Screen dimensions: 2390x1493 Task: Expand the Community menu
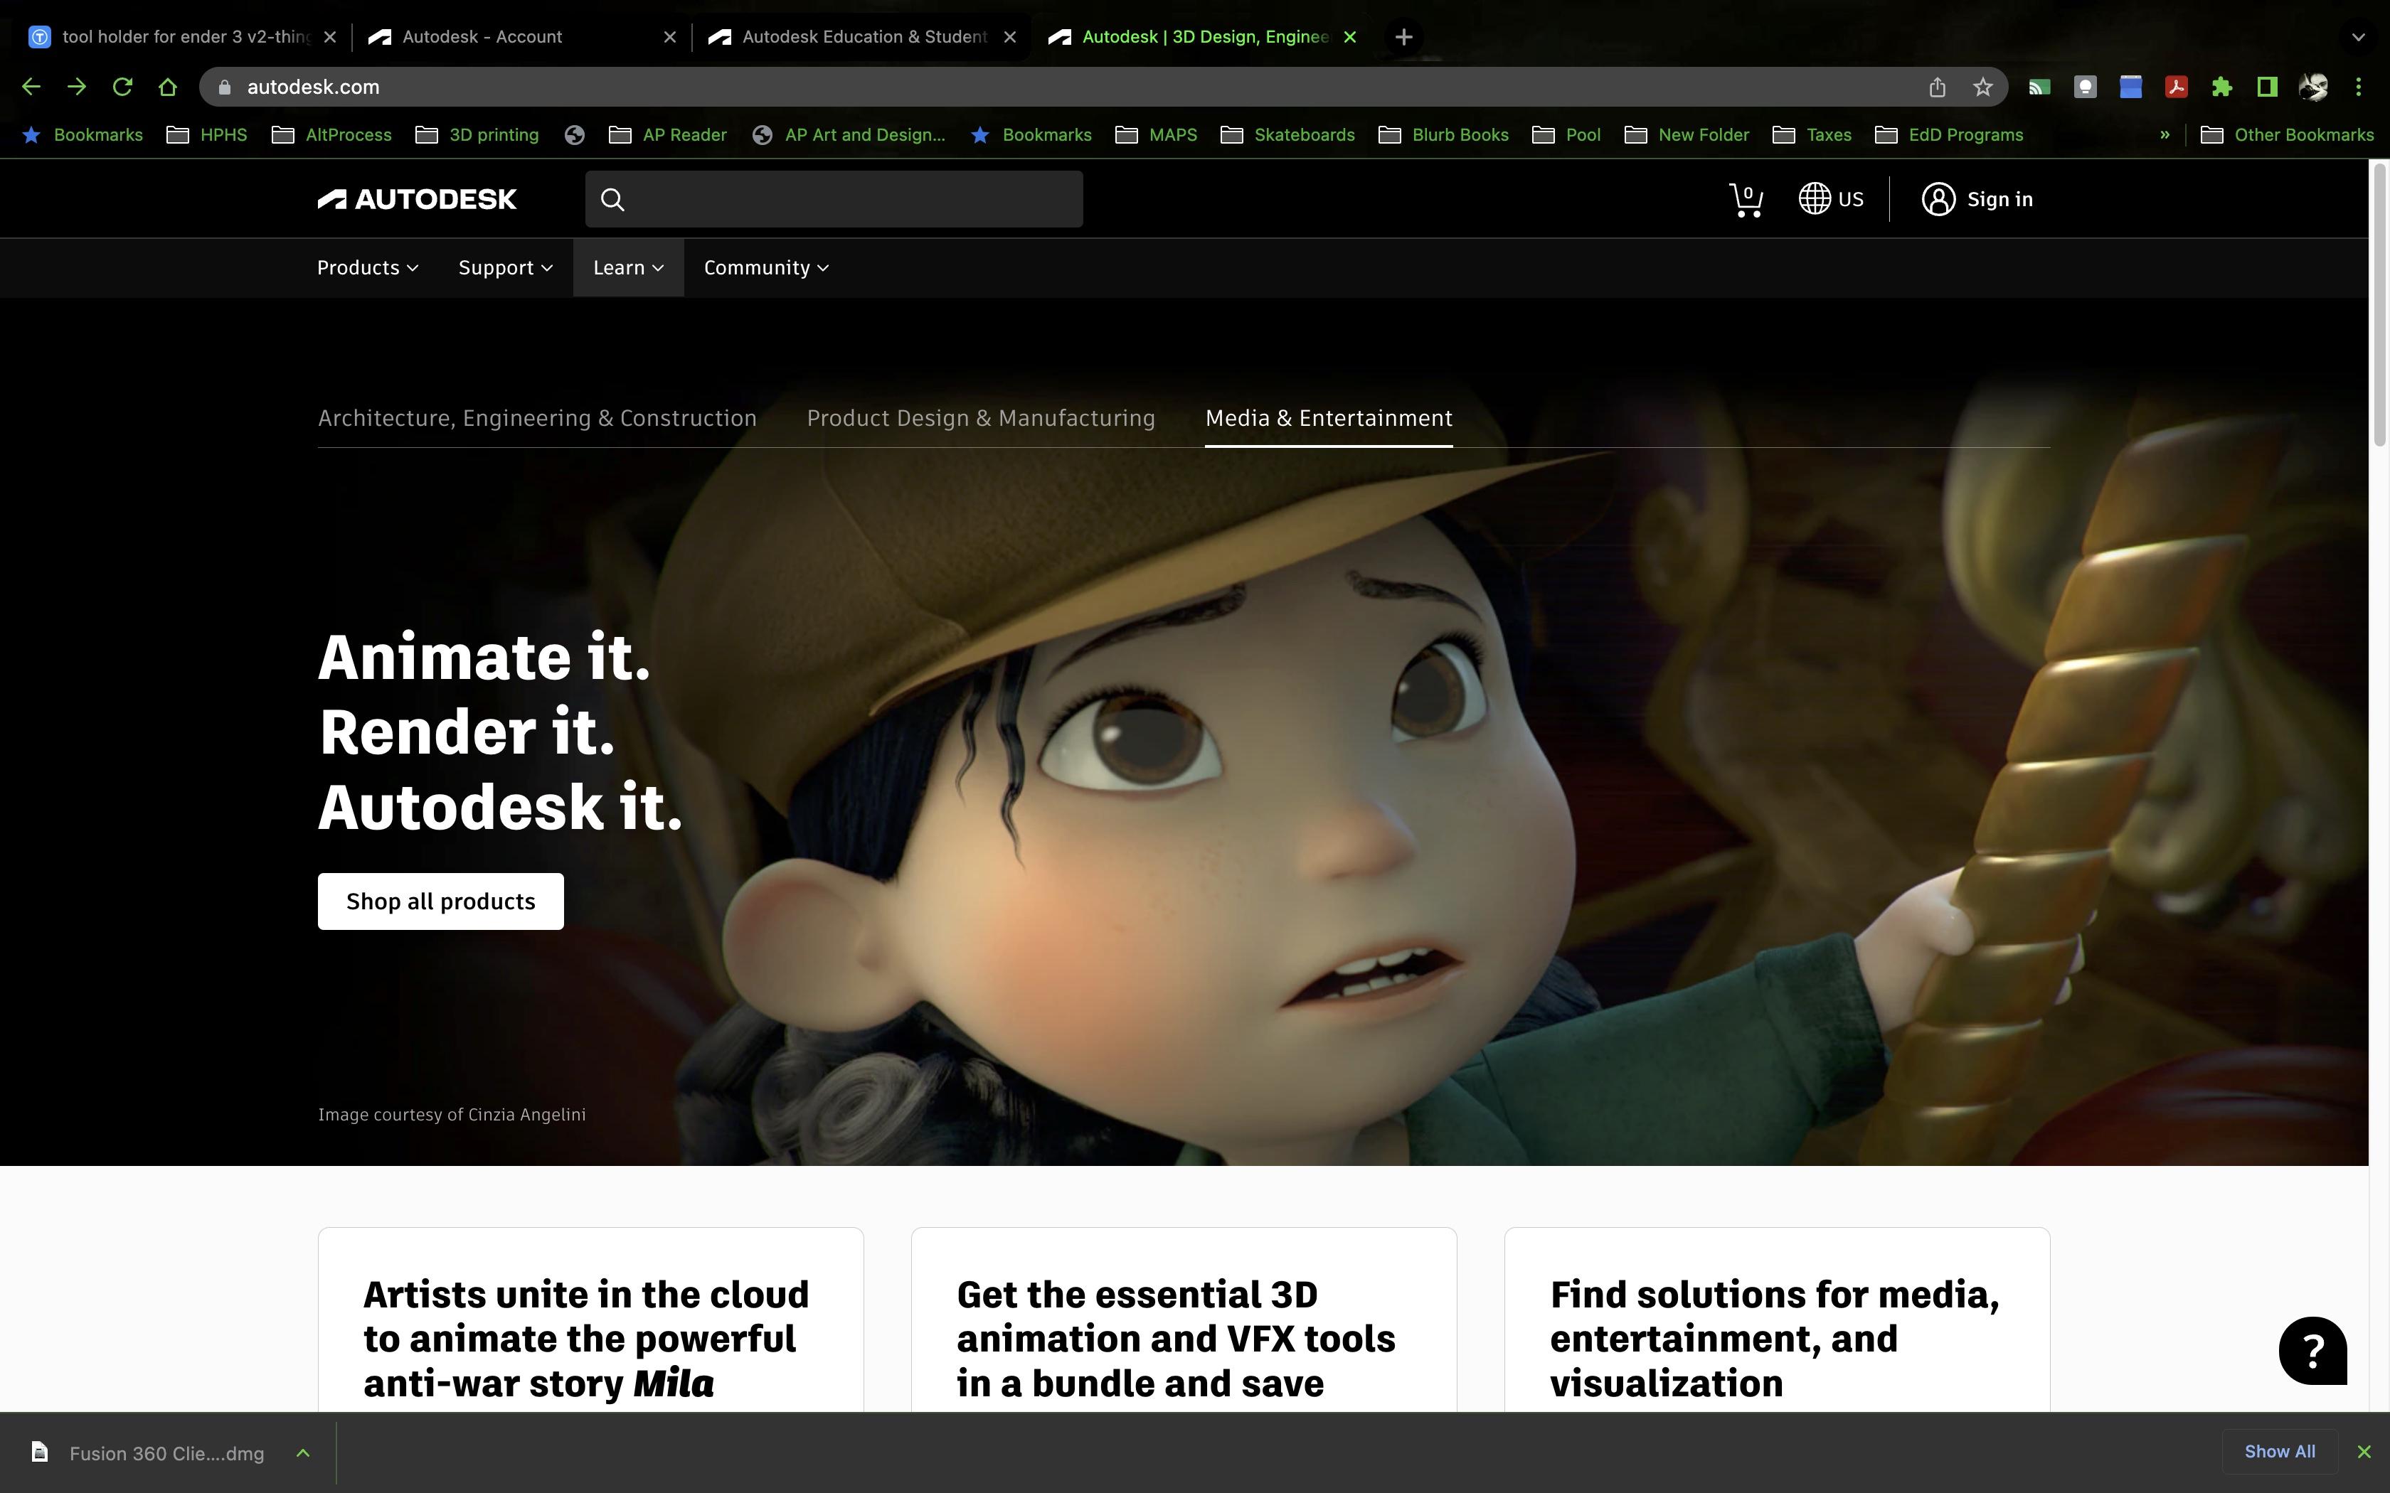[765, 267]
